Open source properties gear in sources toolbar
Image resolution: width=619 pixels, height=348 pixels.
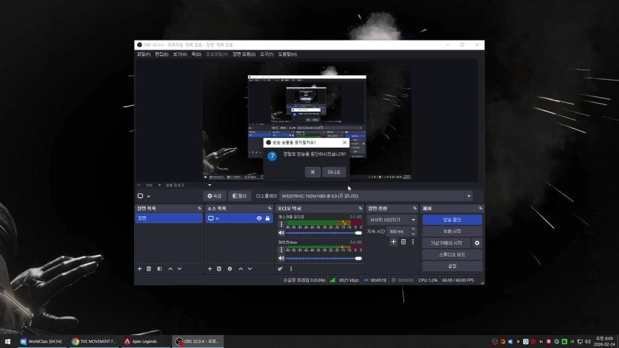point(230,269)
